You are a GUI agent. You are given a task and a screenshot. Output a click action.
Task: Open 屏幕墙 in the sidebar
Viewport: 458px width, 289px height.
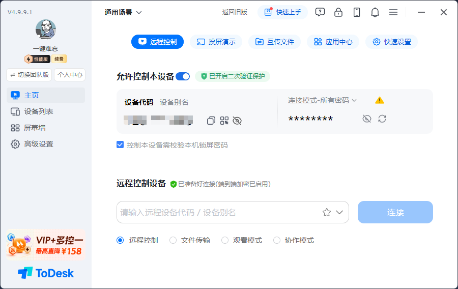46,128
